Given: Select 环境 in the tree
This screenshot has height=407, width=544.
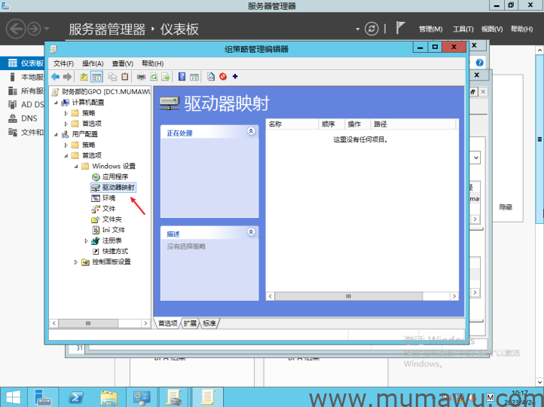Looking at the screenshot, I should click(108, 197).
